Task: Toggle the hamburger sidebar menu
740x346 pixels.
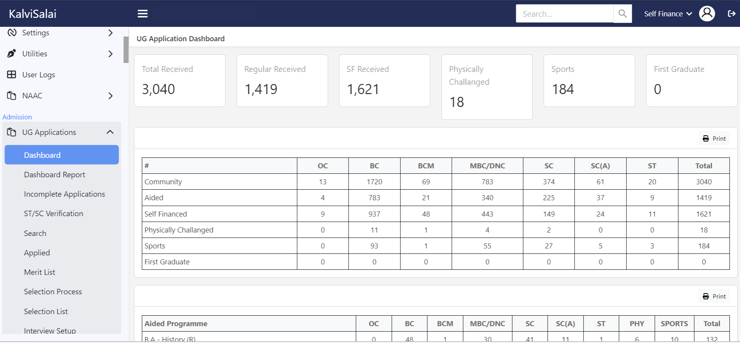Action: tap(143, 14)
